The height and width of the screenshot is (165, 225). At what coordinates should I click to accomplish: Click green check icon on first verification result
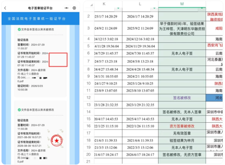point(19,29)
